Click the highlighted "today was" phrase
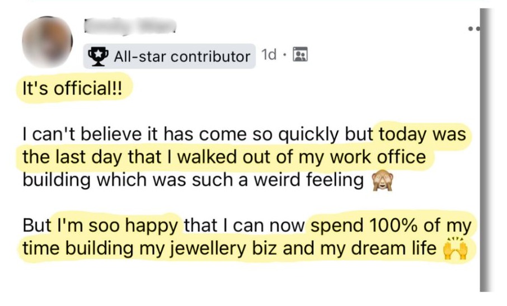Screen dimensions: 507x306 coord(422,133)
